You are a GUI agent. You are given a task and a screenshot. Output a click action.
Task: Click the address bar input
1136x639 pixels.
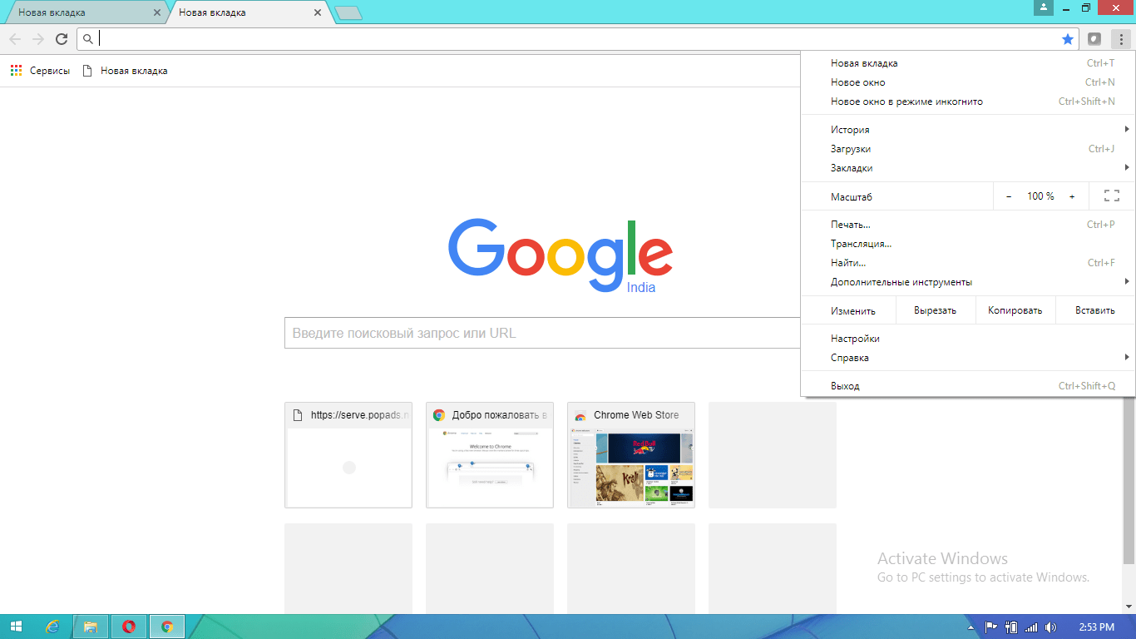[577, 39]
